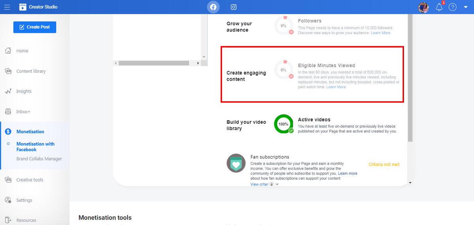Image resolution: width=474 pixels, height=225 pixels.
Task: Click the red cross badge beside Followers
Action: pyautogui.click(x=291, y=32)
